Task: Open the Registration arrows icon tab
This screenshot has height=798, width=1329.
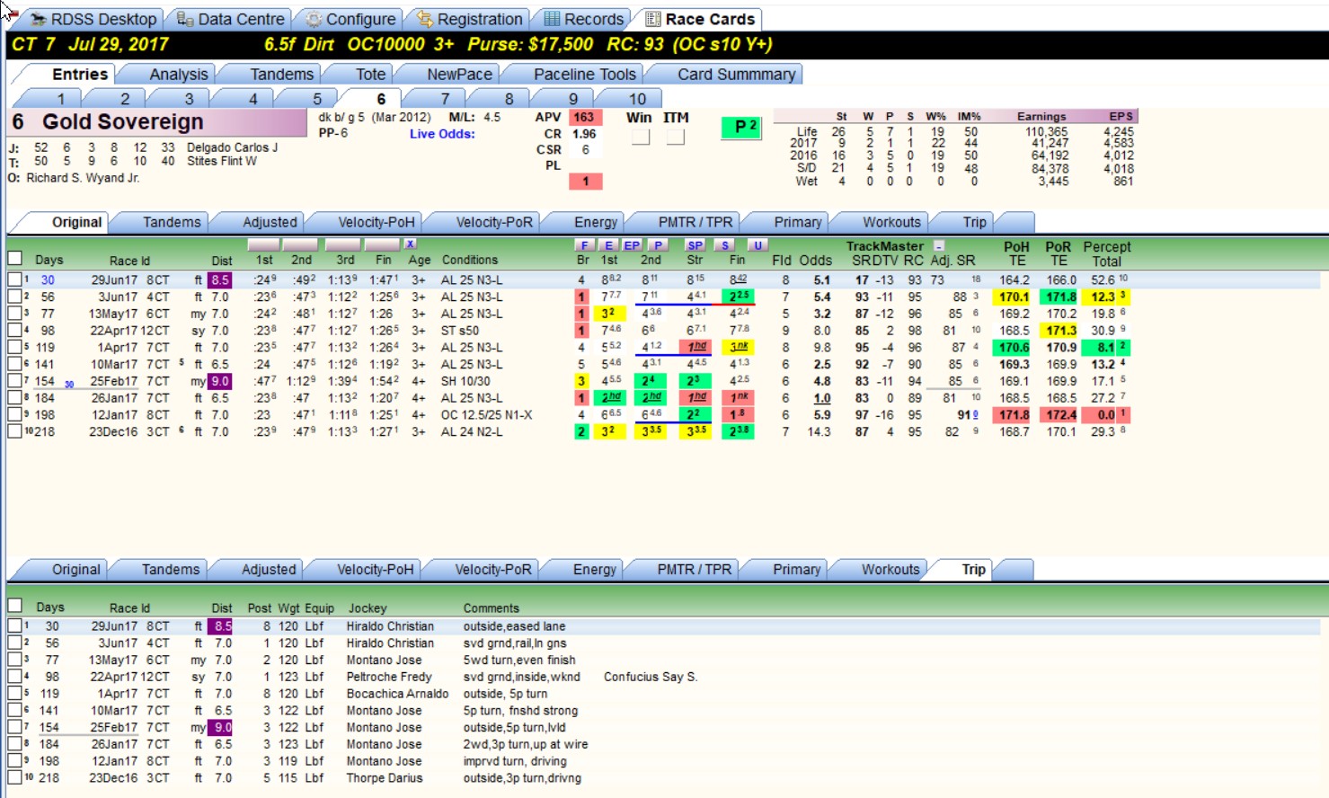Action: 469,19
